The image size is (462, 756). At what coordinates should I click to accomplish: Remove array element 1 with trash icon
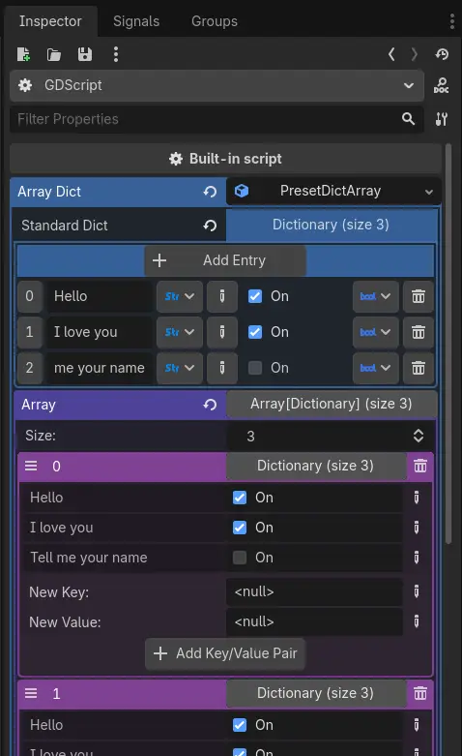coord(420,693)
